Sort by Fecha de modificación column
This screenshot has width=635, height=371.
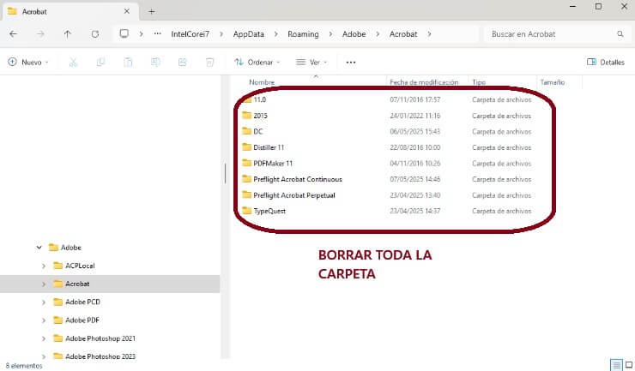424,82
